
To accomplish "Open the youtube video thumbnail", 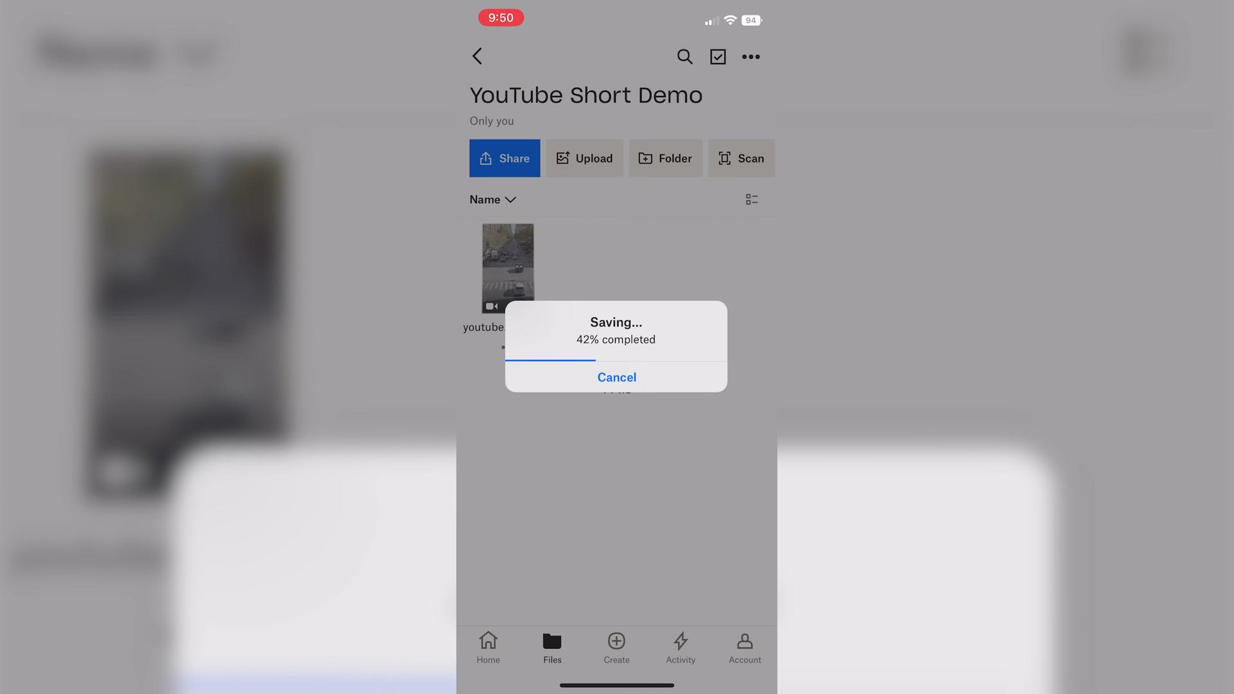I will (x=508, y=268).
